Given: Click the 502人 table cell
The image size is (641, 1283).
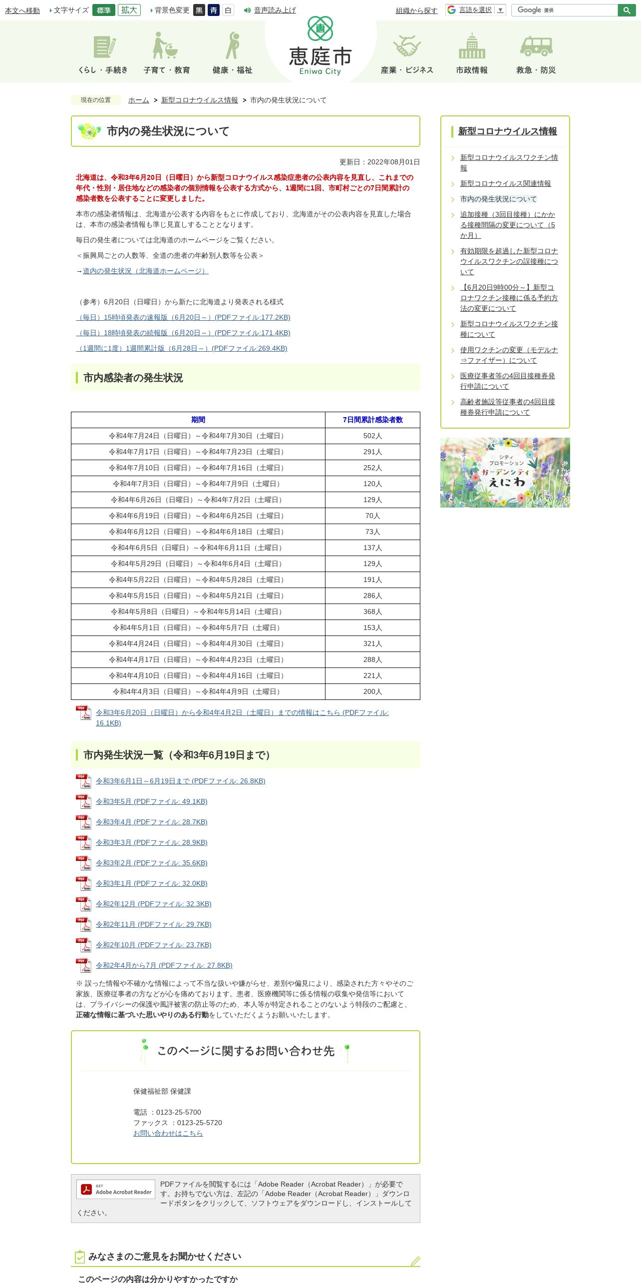Looking at the screenshot, I should (x=372, y=436).
